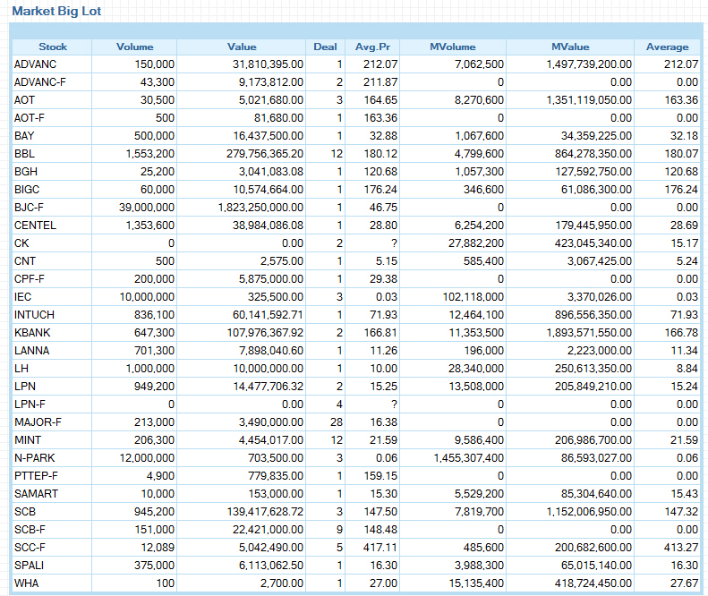Click LANNA volume 701,300
This screenshot has width=708, height=596.
155,351
